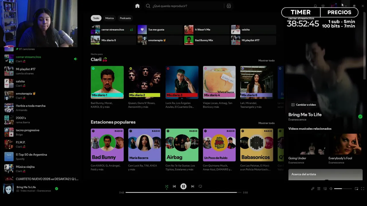Adjust the volume slider
Image resolution: width=367 pixels, height=206 pixels.
343,189
